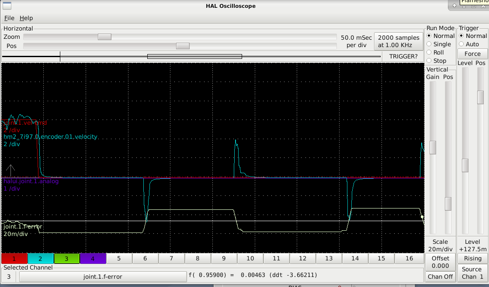Click the window menu icon in title bar
This screenshot has height=287, width=489.
tap(7, 6)
